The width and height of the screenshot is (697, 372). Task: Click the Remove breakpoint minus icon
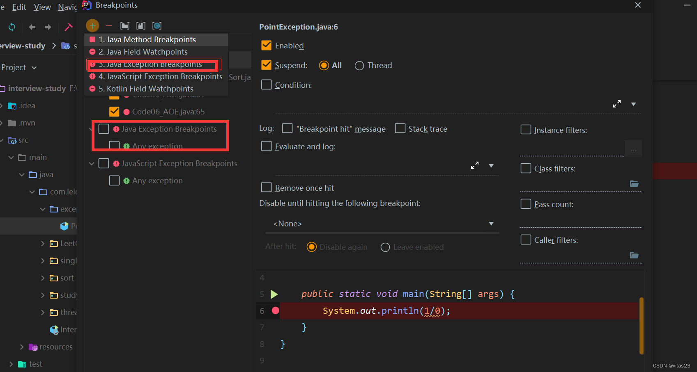point(109,26)
